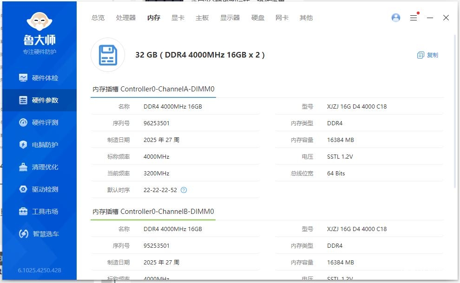Click ChannelA name DDR4 4000MHz 16GB
Screen dimensions: 460x283
click(173, 107)
